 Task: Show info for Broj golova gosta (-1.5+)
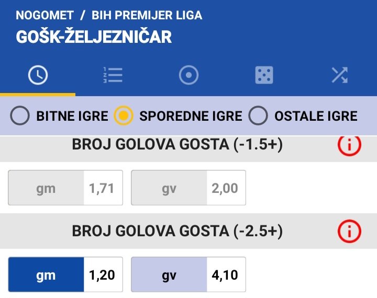(349, 145)
